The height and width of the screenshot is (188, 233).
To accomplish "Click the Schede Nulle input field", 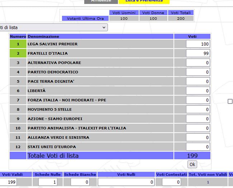I will coord(48,182).
